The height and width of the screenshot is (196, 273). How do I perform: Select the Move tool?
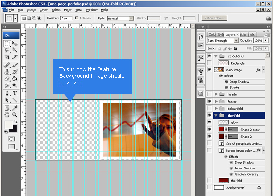click(x=15, y=44)
